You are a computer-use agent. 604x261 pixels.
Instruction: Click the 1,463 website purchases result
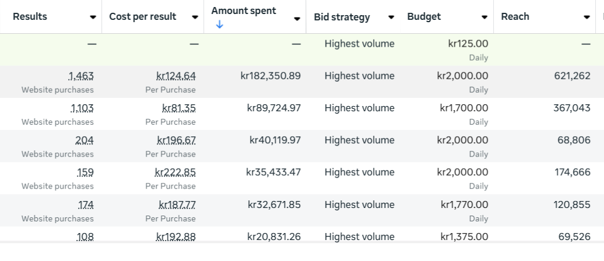pos(81,76)
